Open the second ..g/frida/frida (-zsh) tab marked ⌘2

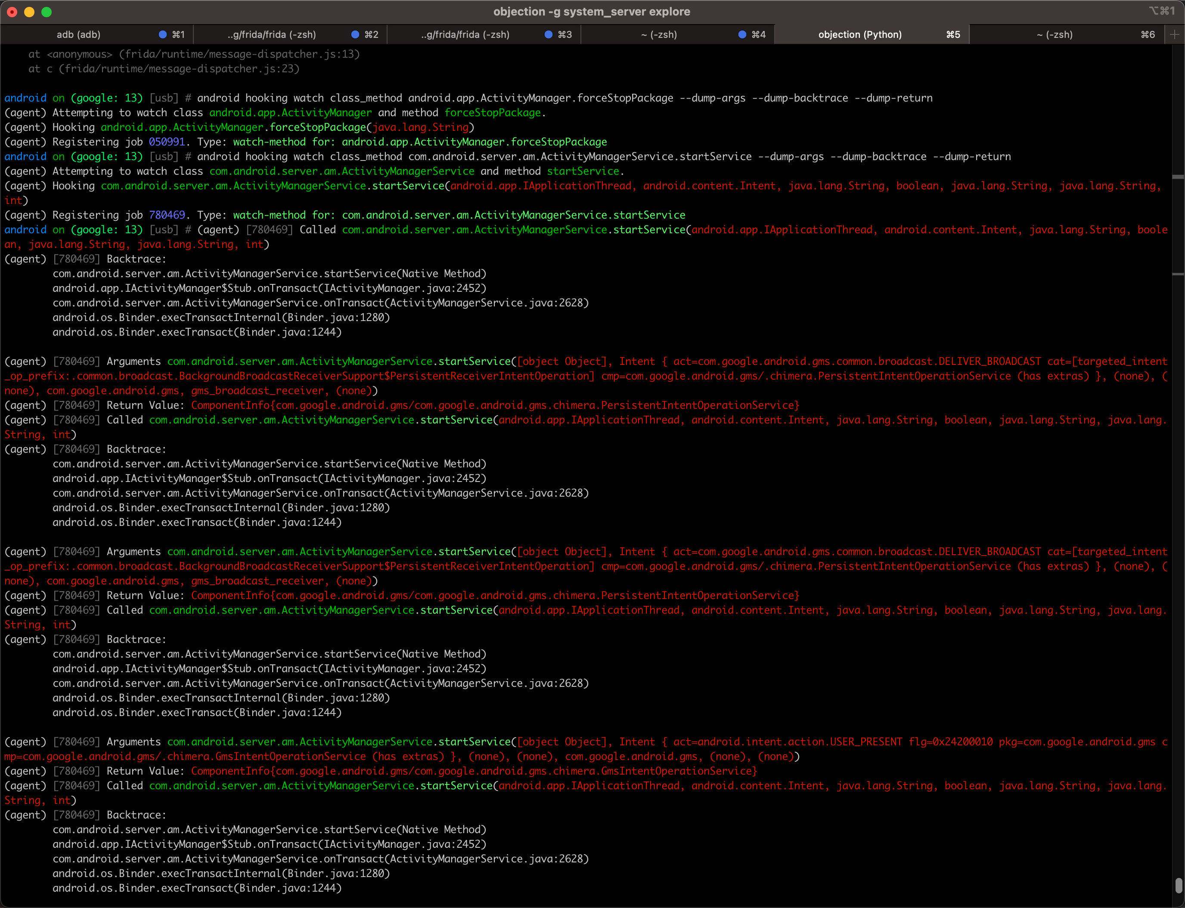[x=290, y=34]
